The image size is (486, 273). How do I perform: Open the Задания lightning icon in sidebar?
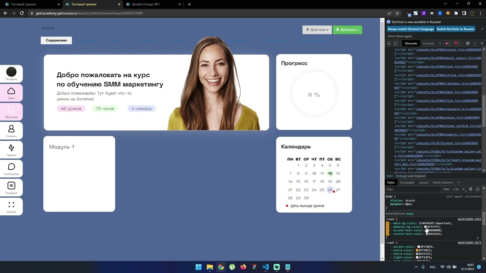point(11,148)
